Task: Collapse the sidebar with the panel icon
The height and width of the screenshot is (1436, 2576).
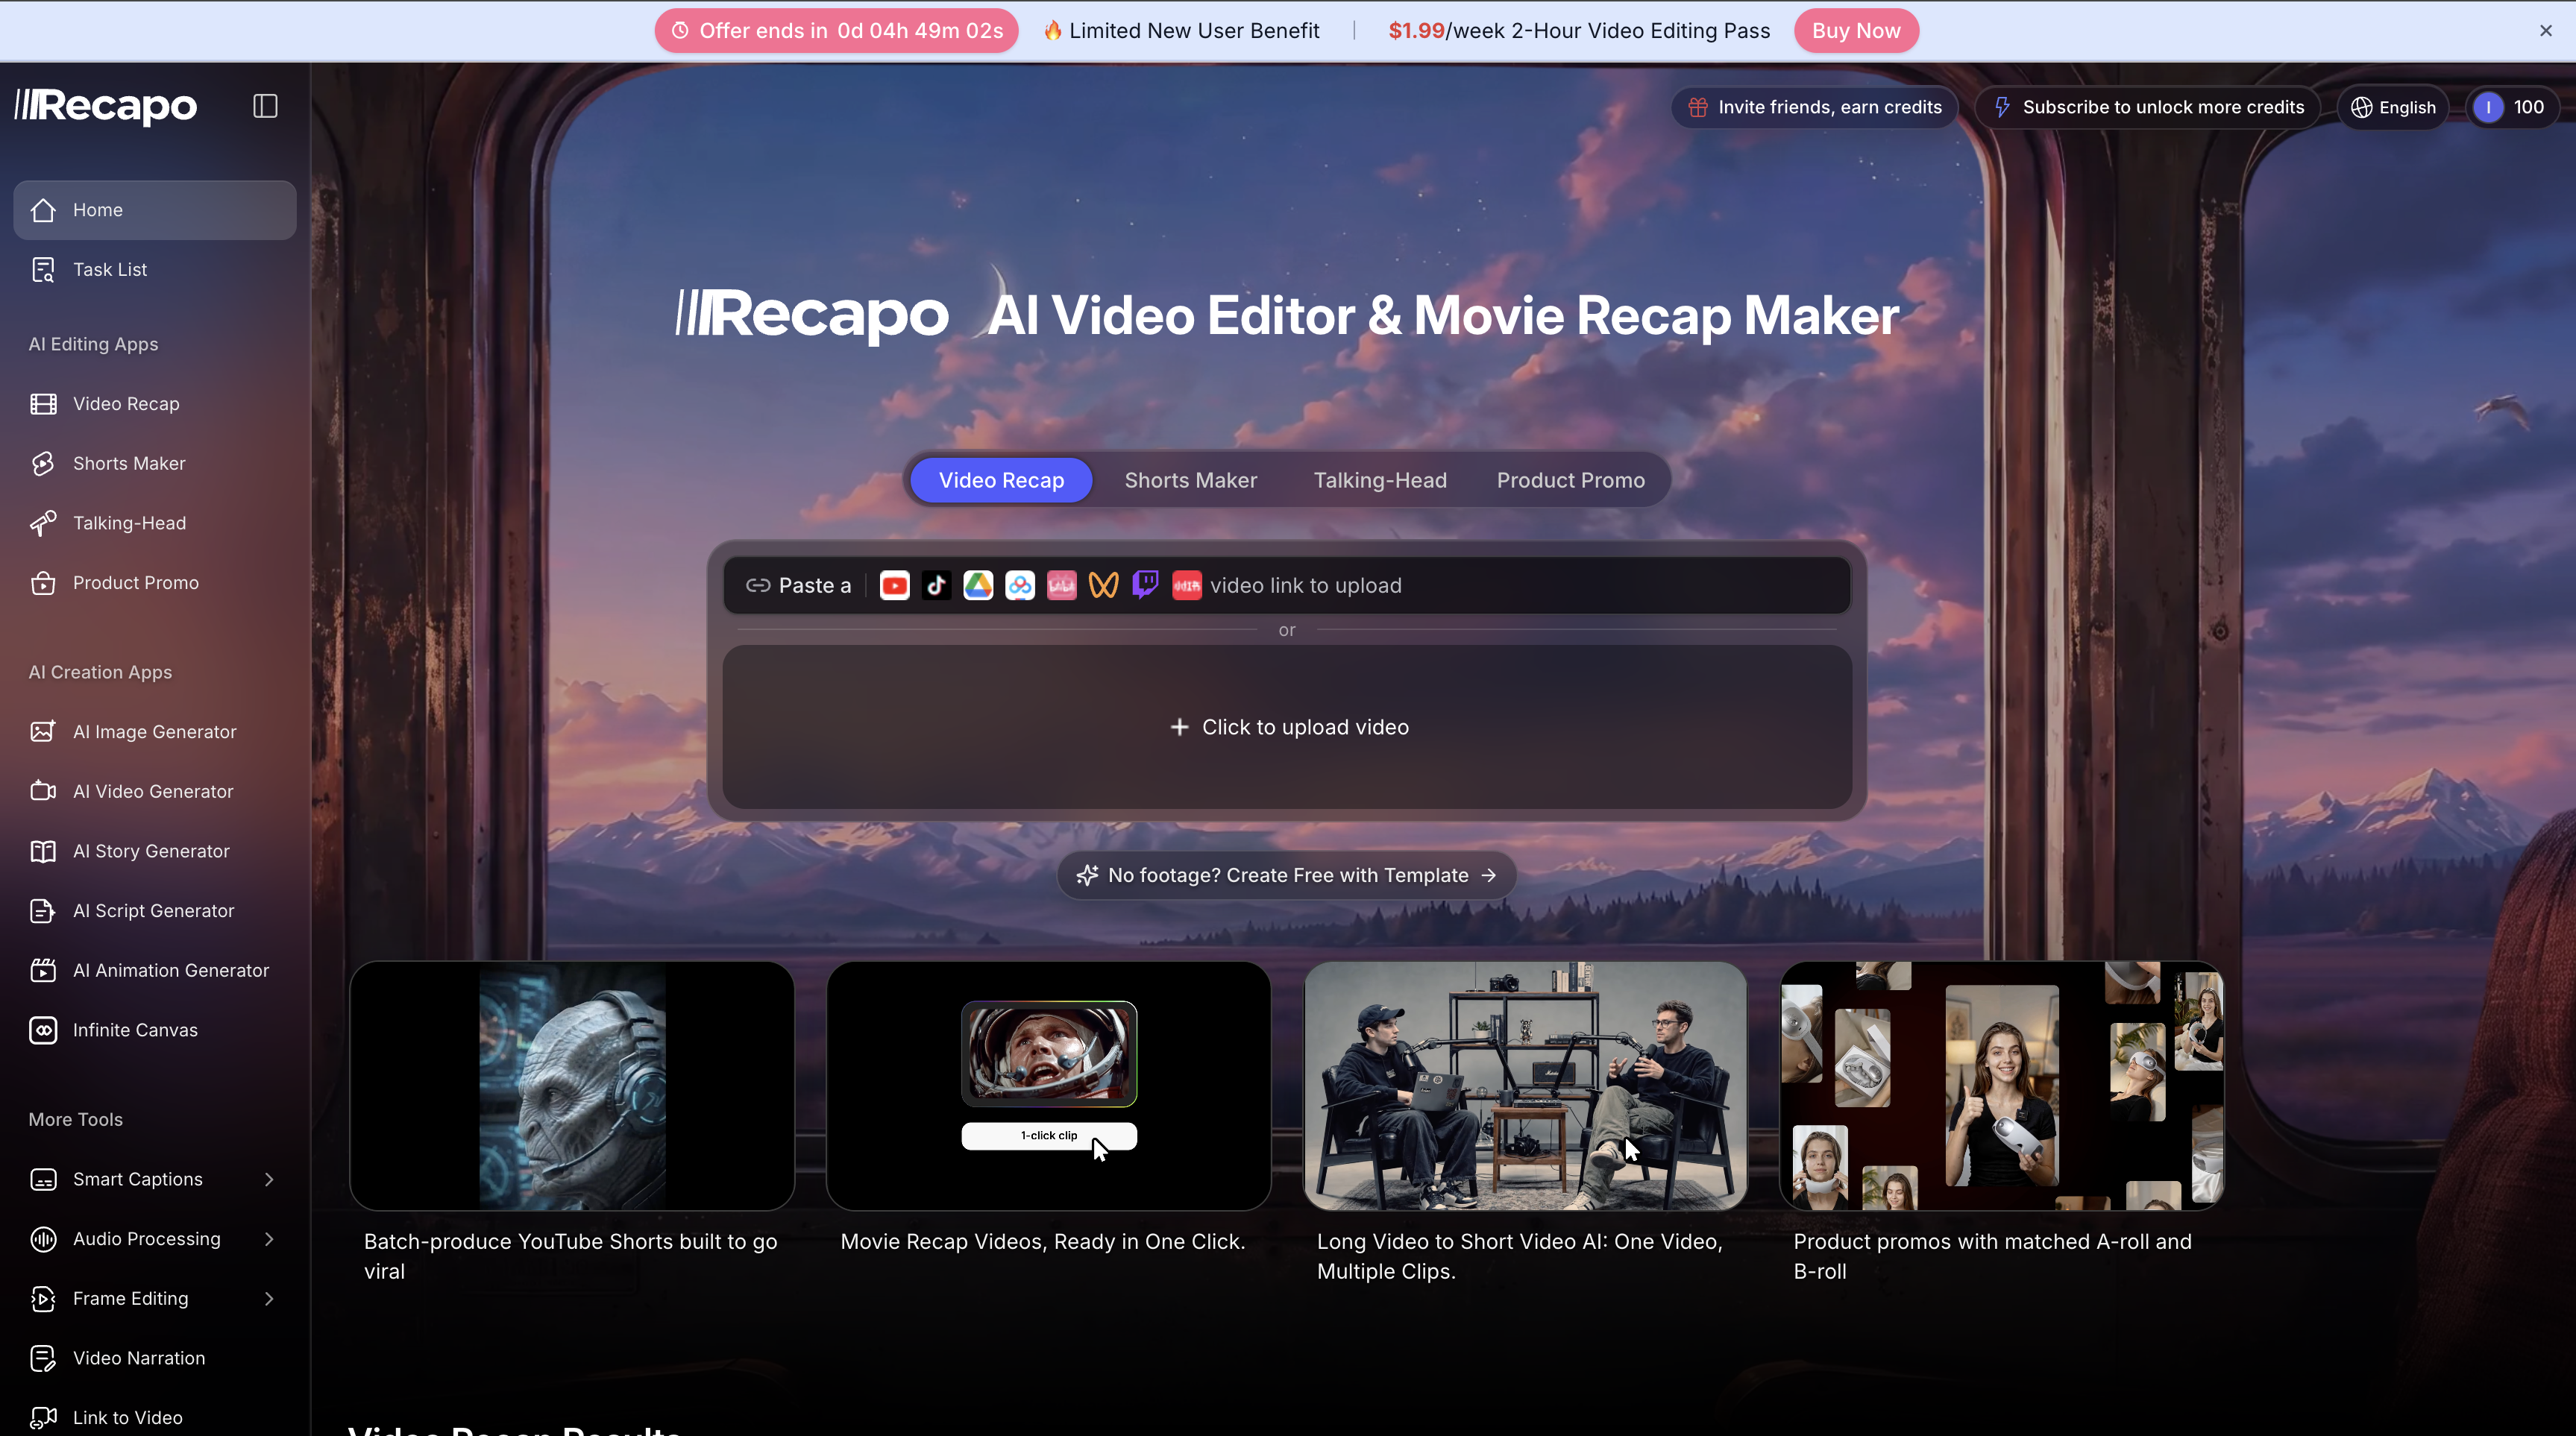Action: click(265, 106)
